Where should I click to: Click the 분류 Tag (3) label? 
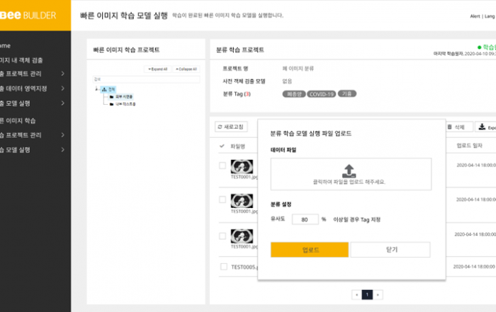point(237,94)
